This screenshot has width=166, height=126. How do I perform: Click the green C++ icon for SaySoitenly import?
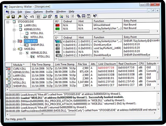[57, 29]
